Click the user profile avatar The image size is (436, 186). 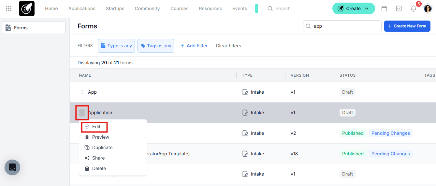tap(428, 9)
